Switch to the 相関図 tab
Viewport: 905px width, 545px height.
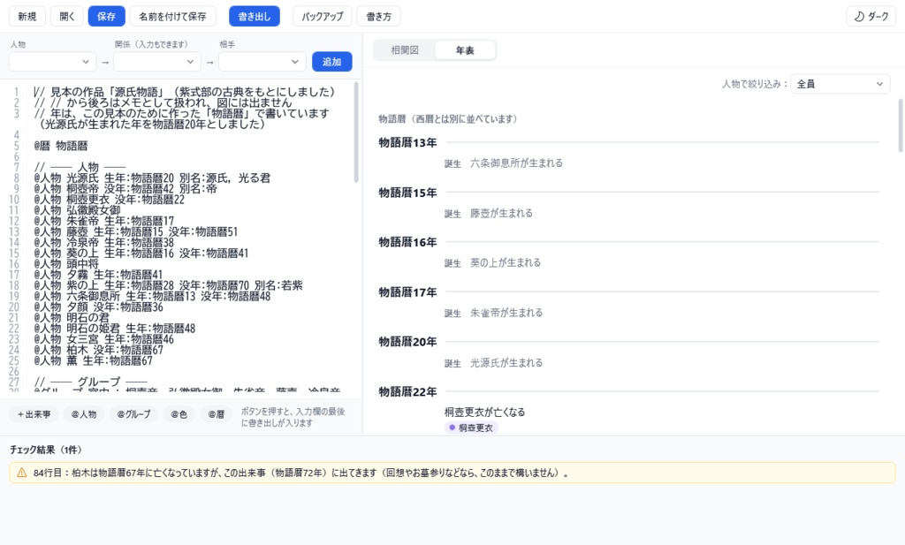(405, 50)
